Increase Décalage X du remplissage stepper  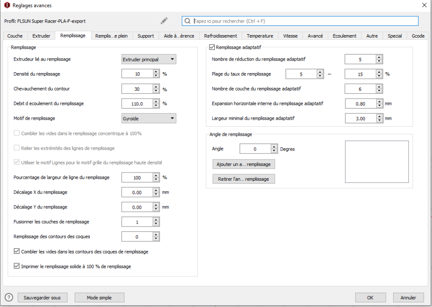(156, 190)
